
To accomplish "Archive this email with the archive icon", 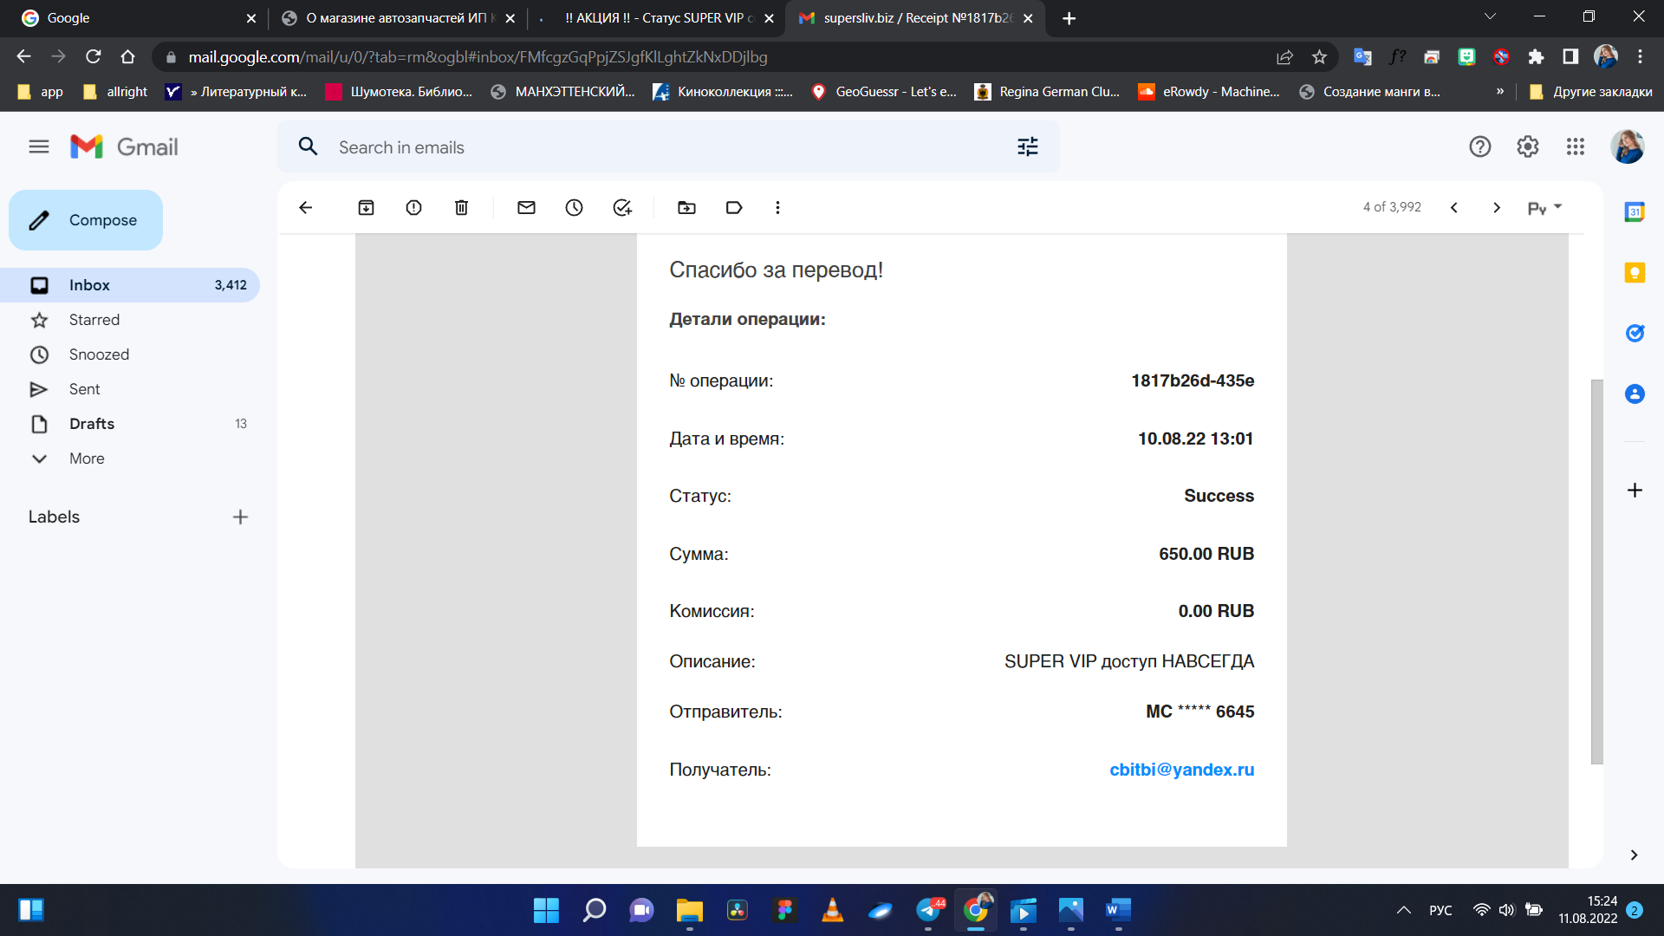I will pos(366,207).
